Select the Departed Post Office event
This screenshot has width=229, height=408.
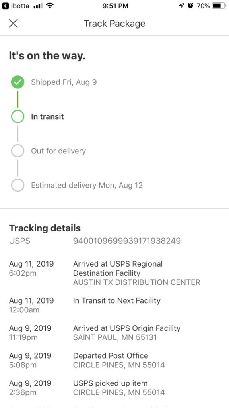(110, 355)
